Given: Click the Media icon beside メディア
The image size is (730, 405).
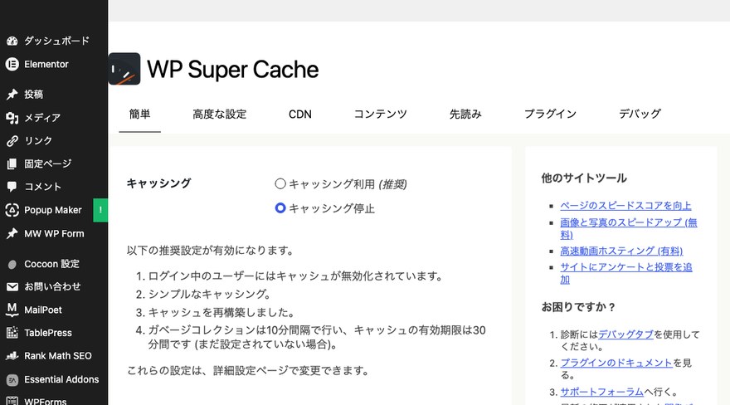Looking at the screenshot, I should (12, 118).
